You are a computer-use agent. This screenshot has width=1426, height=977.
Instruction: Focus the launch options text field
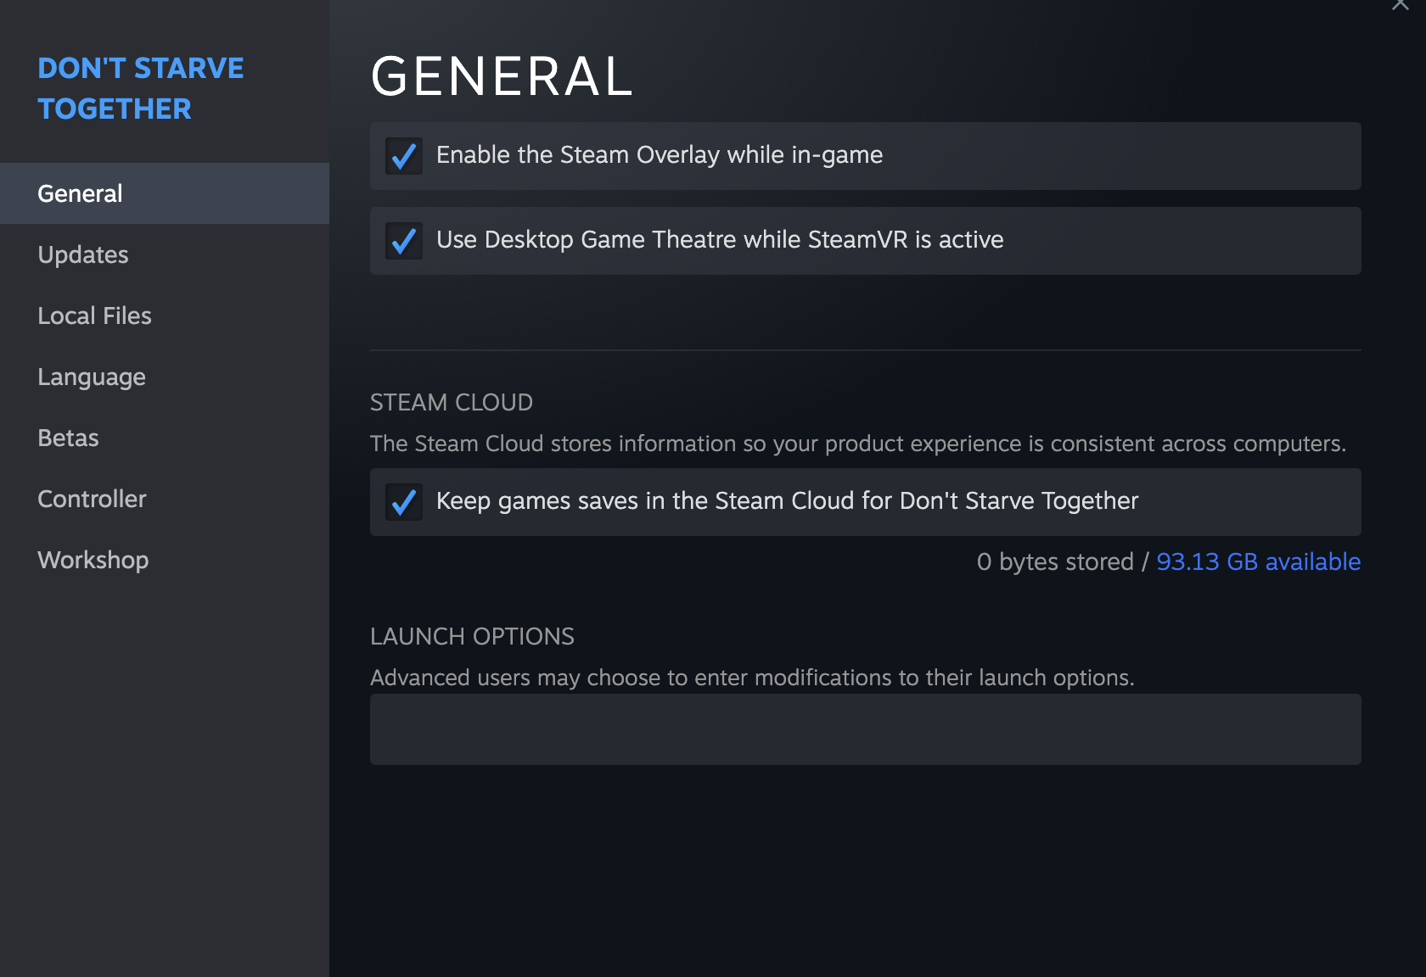pyautogui.click(x=865, y=729)
